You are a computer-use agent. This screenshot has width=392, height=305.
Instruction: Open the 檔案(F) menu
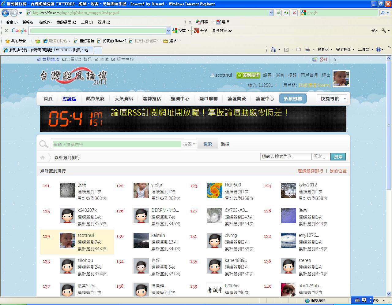[x=12, y=22]
